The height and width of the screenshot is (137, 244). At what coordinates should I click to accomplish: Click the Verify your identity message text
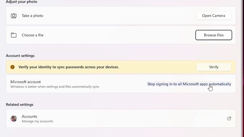(69, 67)
